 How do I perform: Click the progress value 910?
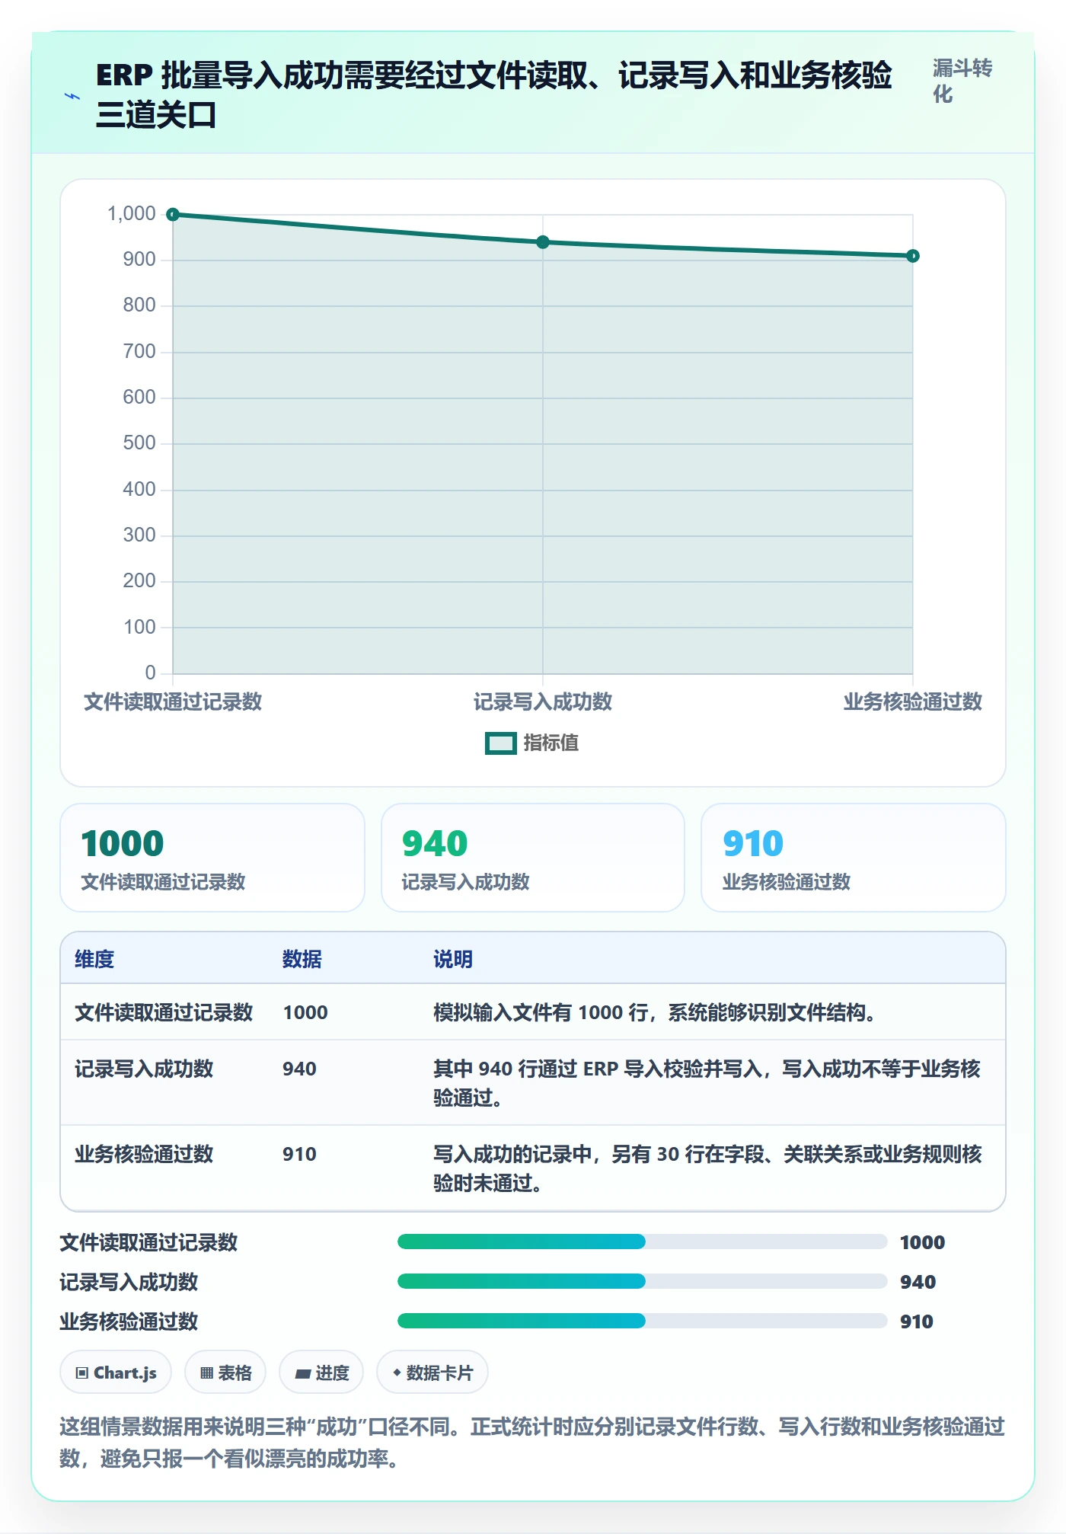coord(917,1321)
